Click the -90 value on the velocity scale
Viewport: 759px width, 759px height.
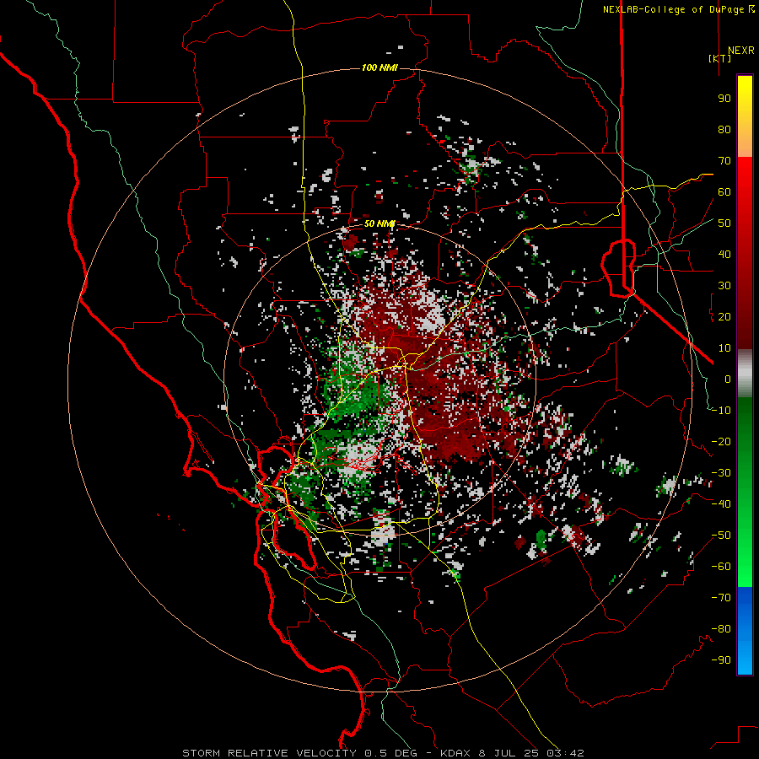click(x=721, y=660)
